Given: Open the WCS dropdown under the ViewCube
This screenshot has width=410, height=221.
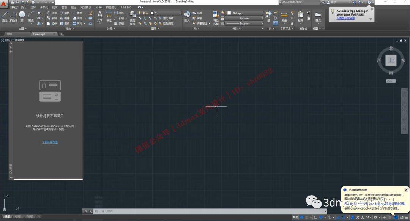Looking at the screenshot, I should (391, 81).
